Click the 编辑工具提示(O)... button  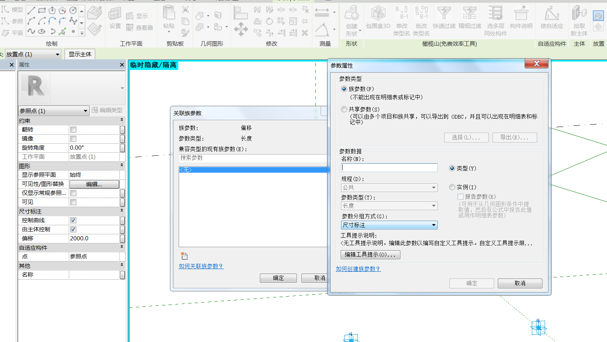[x=370, y=255]
